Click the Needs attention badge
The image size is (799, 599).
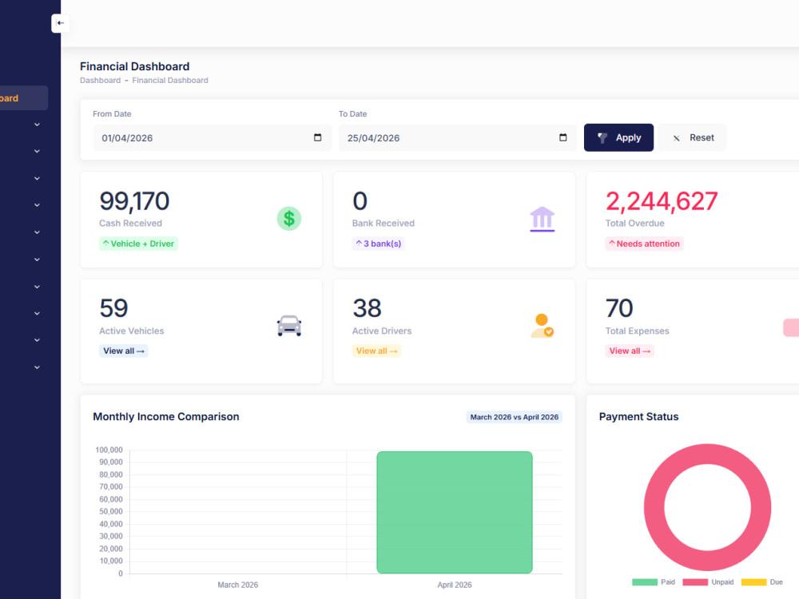(x=644, y=244)
